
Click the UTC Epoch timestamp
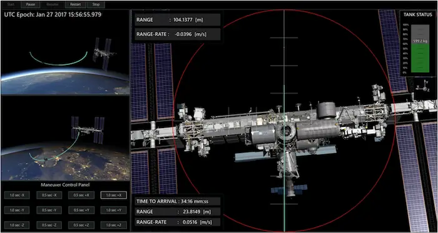53,14
